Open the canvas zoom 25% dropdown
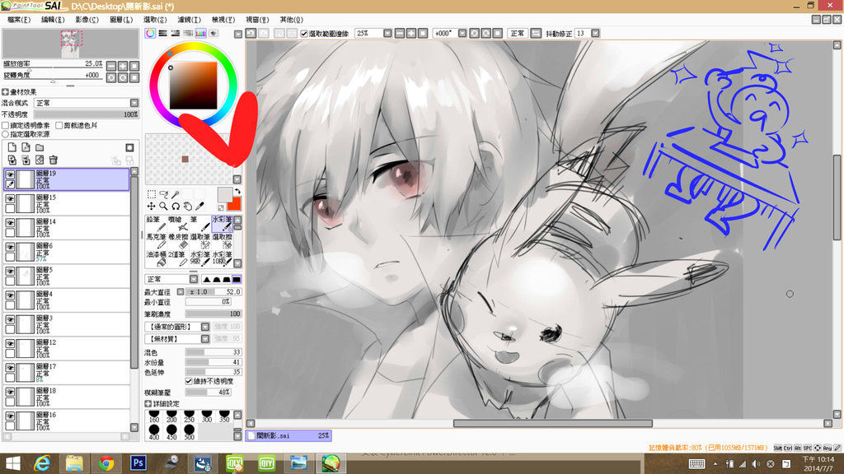 click(387, 33)
